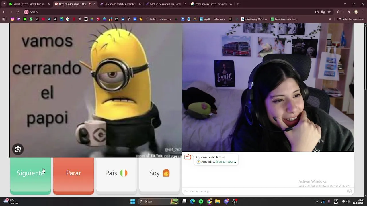This screenshot has width=367, height=206.
Task: Open the cUZiLfk.png bookmark
Action: click(x=254, y=19)
